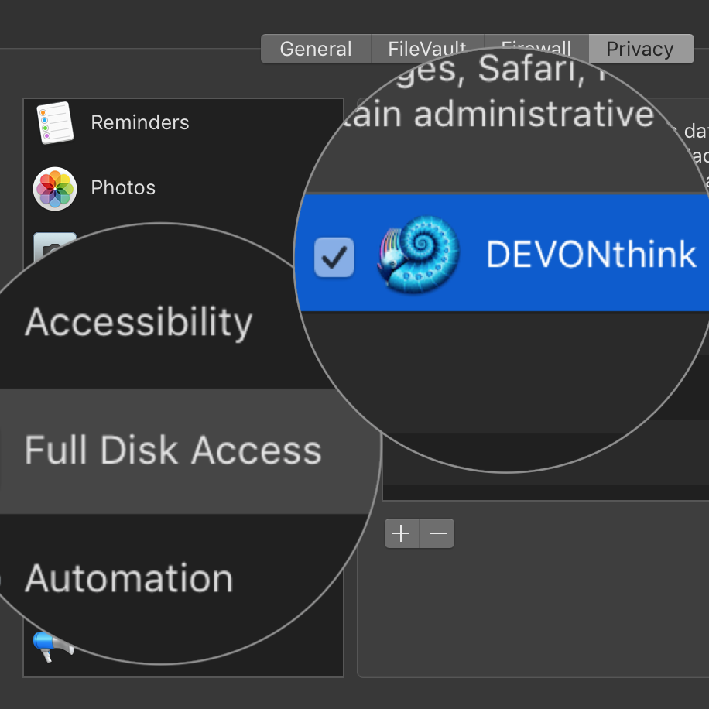709x709 pixels.
Task: Click the blue megaphone icon
Action: coord(53,646)
